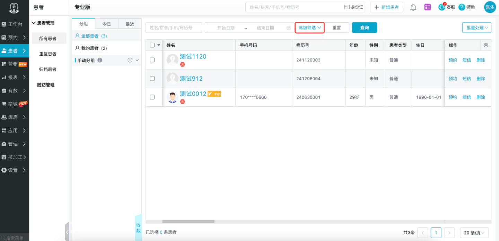499x241 pixels.
Task: Open the column settings gear icon
Action: click(x=486, y=45)
